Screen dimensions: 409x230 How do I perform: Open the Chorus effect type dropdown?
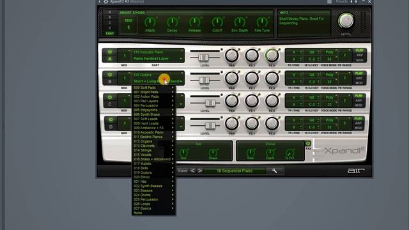pyautogui.click(x=270, y=144)
